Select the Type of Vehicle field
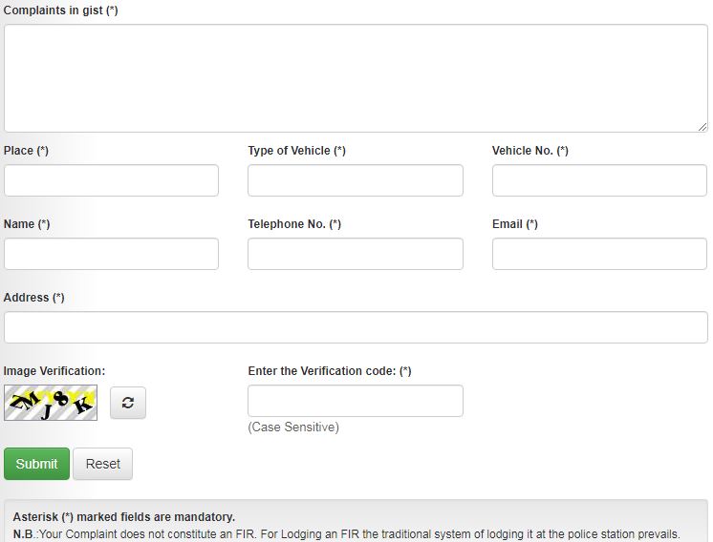 point(356,180)
